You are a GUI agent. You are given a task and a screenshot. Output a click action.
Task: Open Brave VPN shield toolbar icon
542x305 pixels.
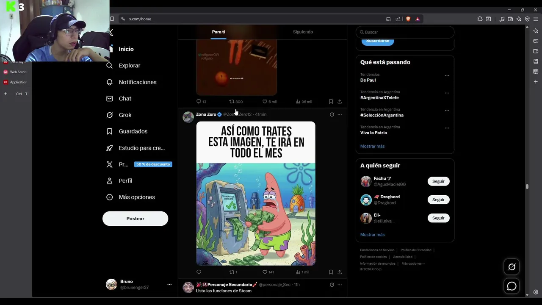527,19
